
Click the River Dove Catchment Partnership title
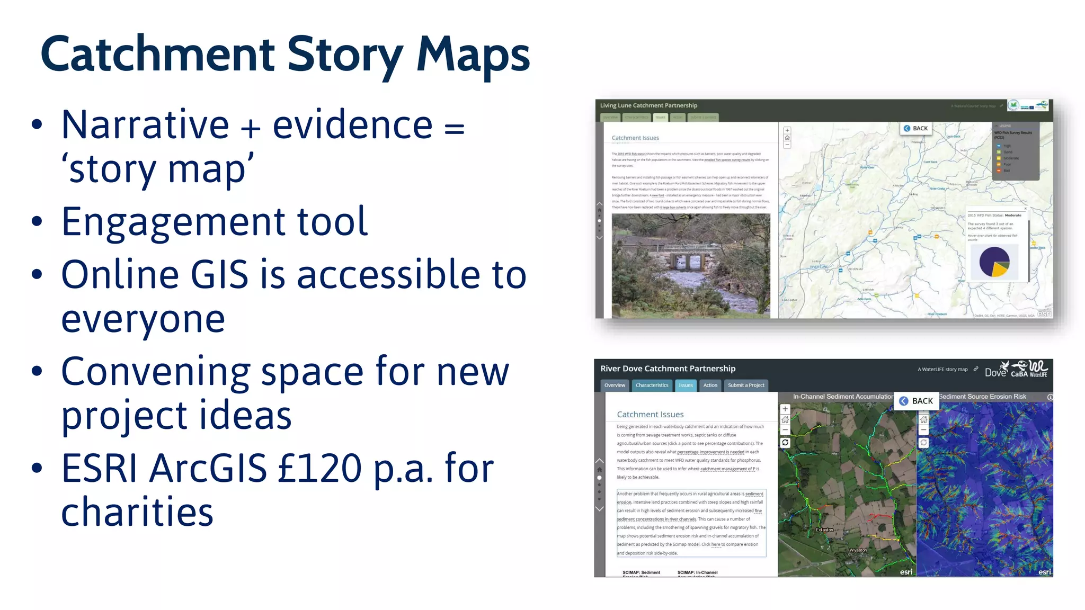668,369
